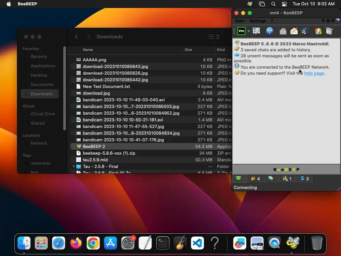
Task: Open Launchpad from the Dock
Action: click(x=41, y=243)
